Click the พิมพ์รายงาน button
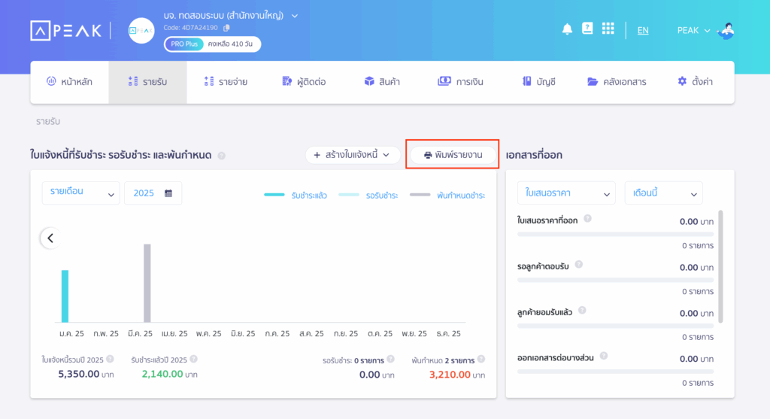The width and height of the screenshot is (770, 419). coord(453,155)
